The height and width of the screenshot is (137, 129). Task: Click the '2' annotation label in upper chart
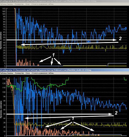click(120, 39)
